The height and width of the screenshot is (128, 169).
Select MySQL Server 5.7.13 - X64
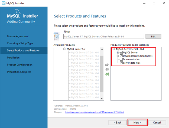pos(85,90)
